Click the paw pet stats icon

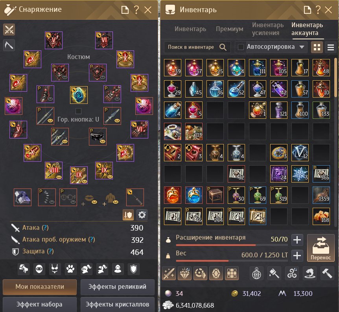coord(70,269)
